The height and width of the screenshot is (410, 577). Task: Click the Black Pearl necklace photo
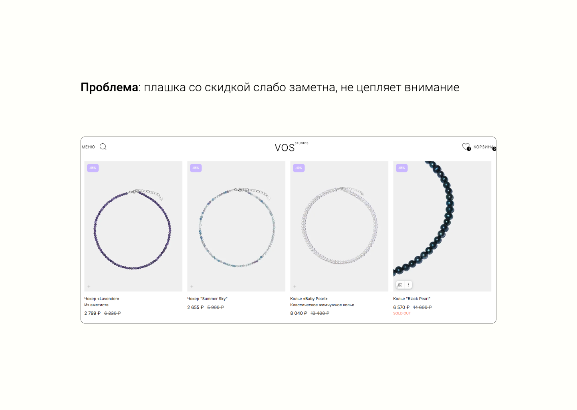pos(442,224)
